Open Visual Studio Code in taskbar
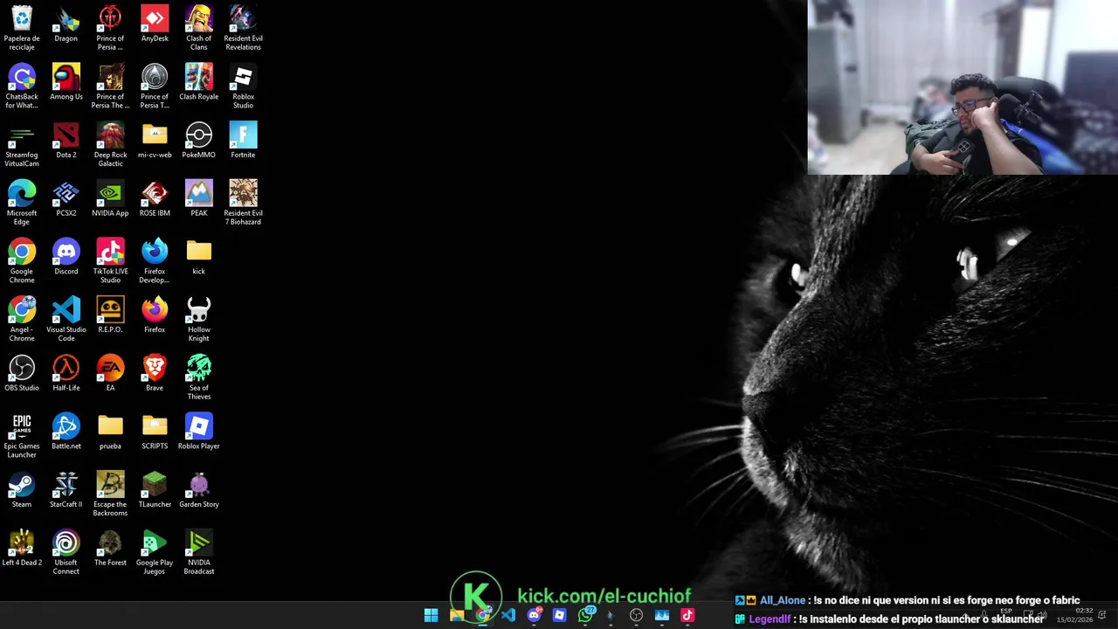1118x629 pixels. (x=508, y=615)
